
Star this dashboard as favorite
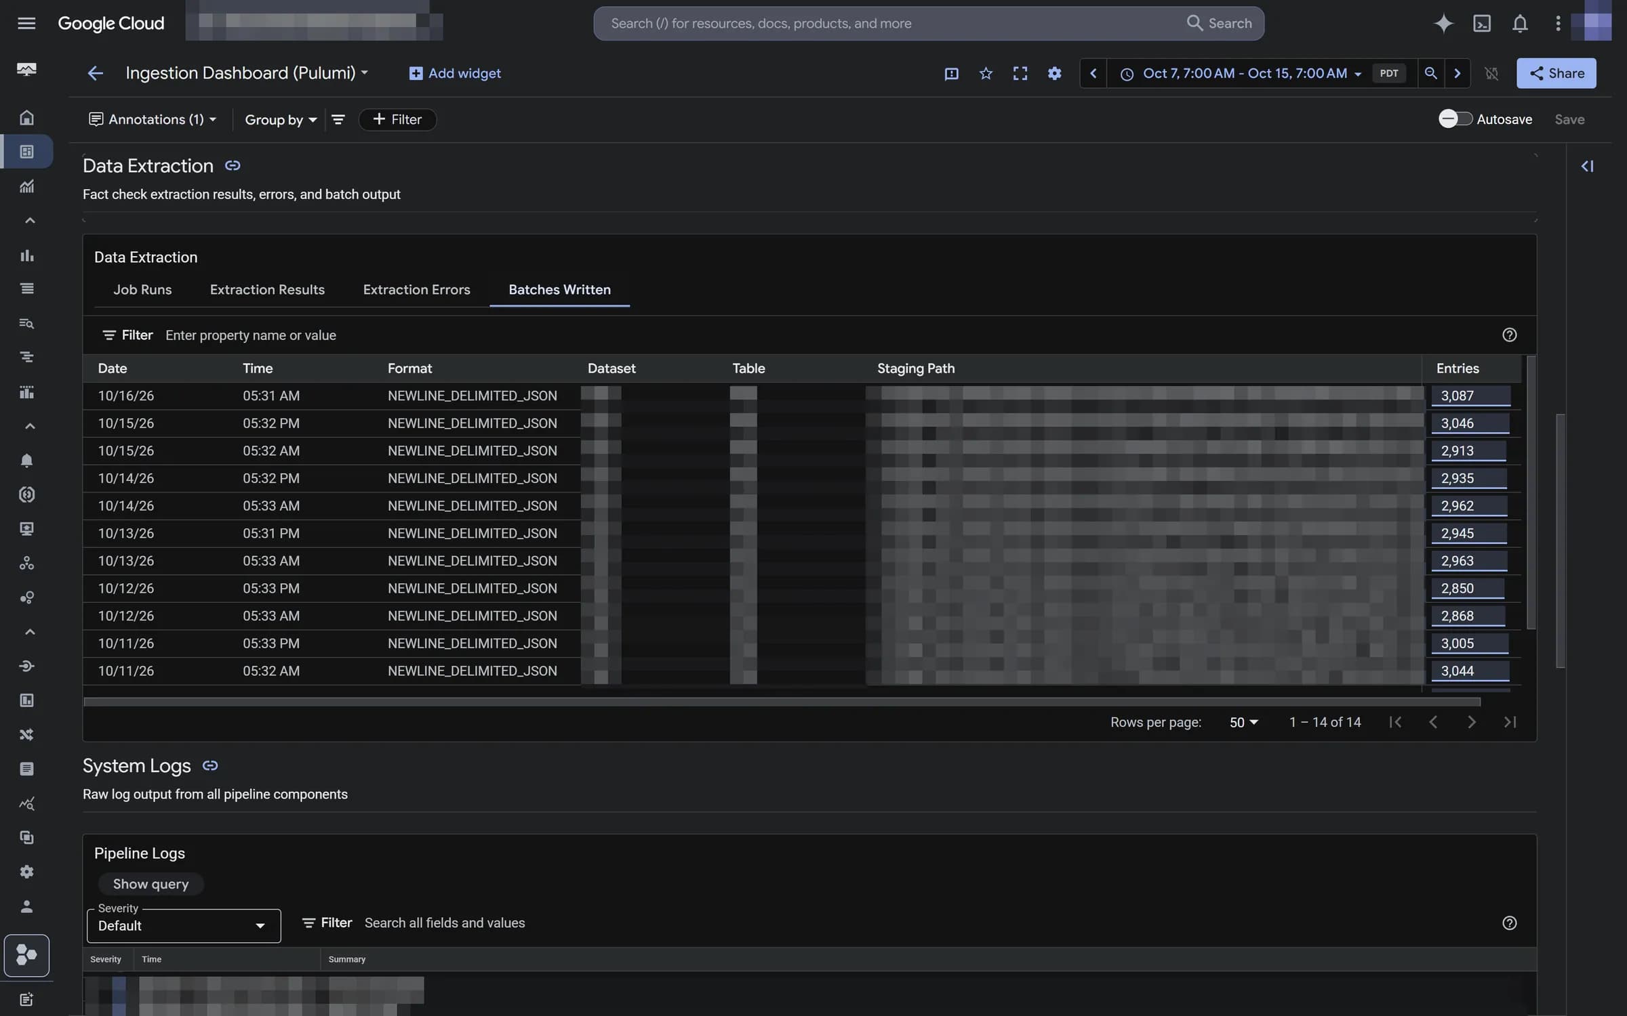pos(986,73)
